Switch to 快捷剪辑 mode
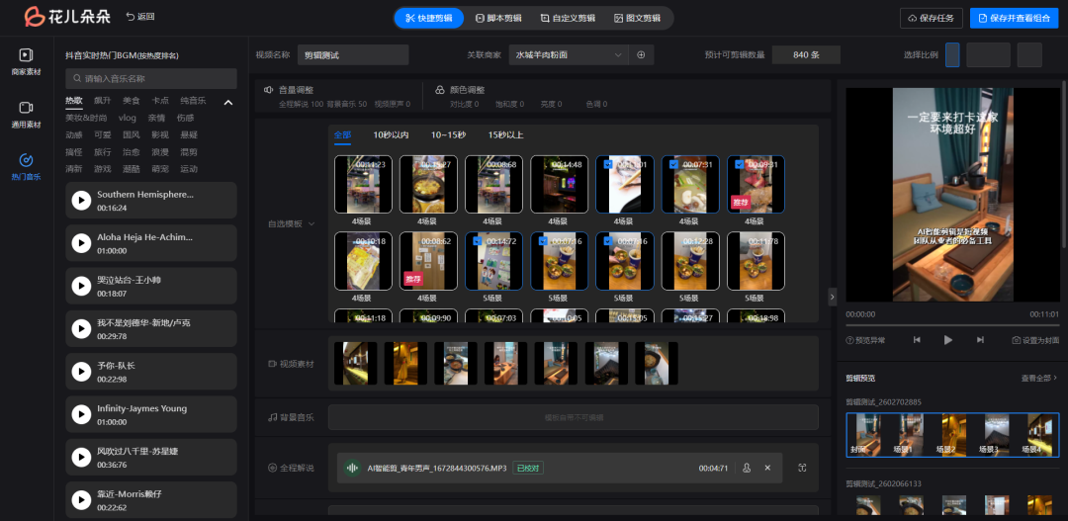The width and height of the screenshot is (1068, 521). point(428,19)
